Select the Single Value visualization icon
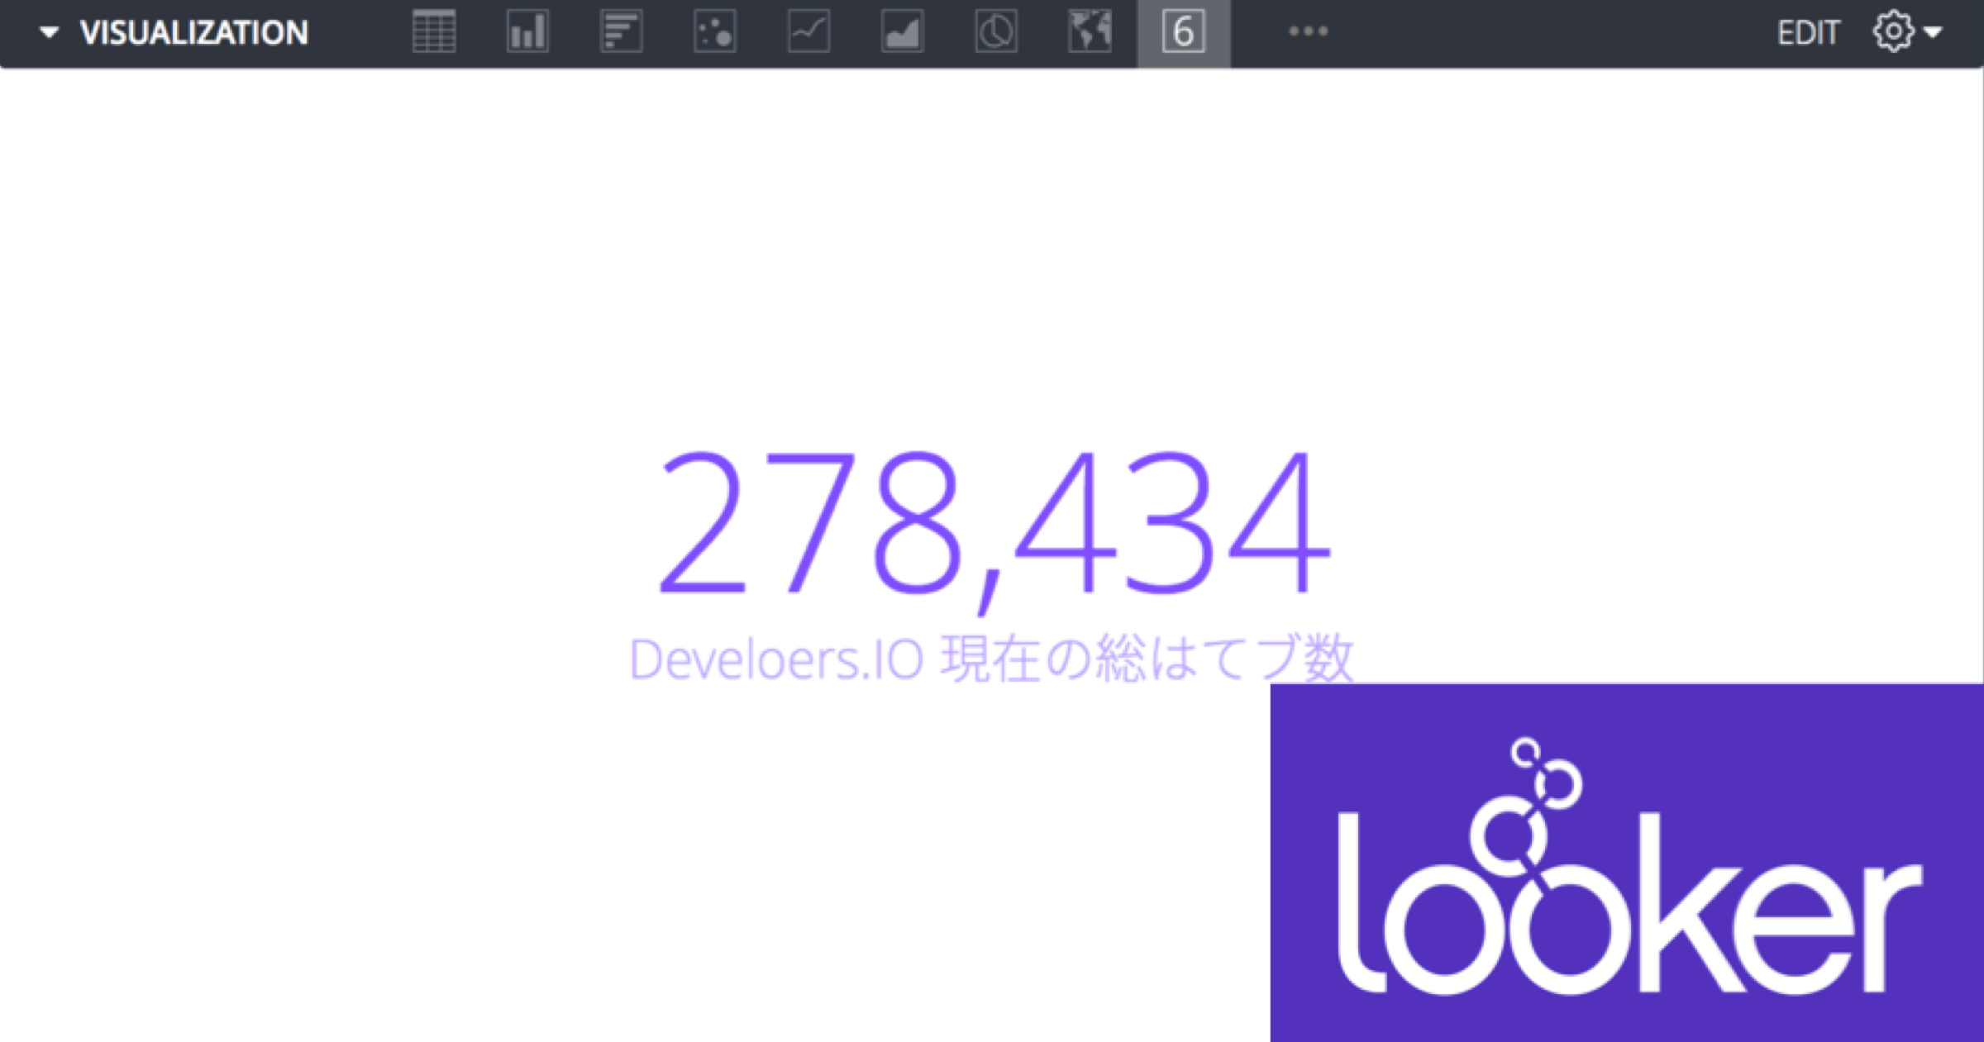1984x1042 pixels. 1184,32
